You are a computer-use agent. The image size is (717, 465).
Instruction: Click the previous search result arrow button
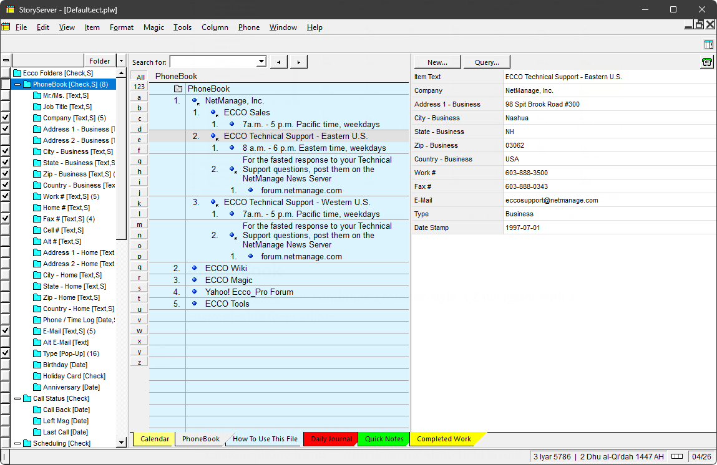click(x=279, y=62)
